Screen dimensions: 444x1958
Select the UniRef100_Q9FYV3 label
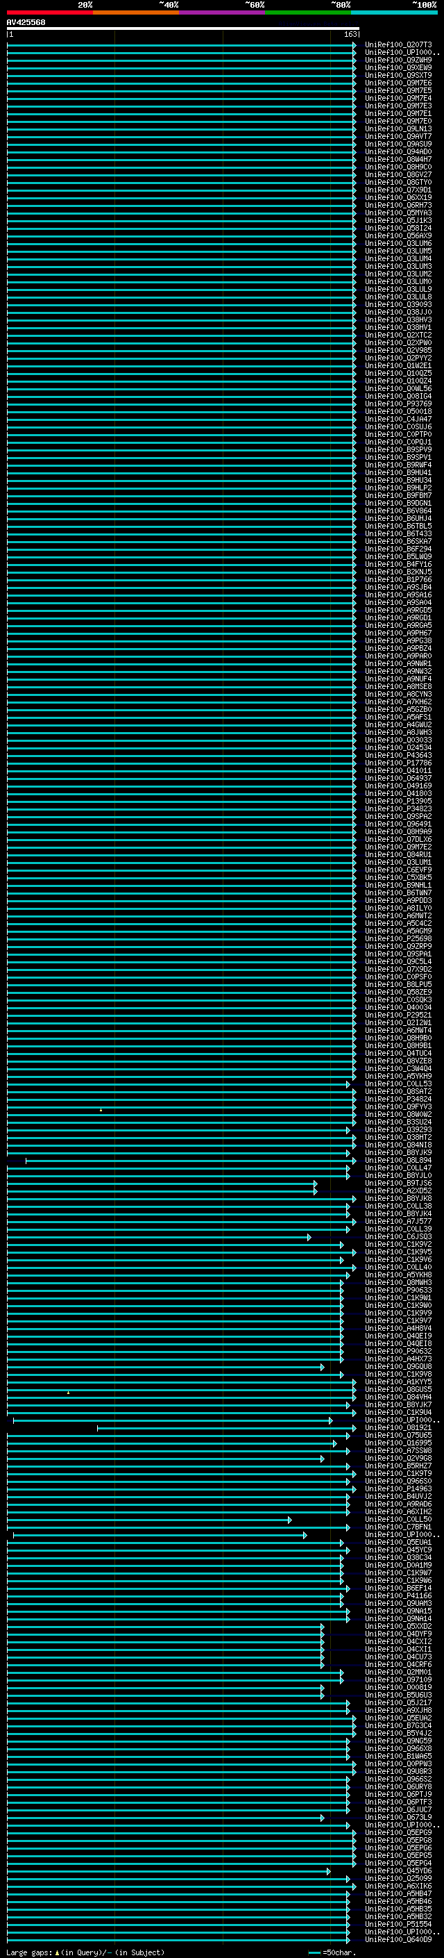point(398,1106)
